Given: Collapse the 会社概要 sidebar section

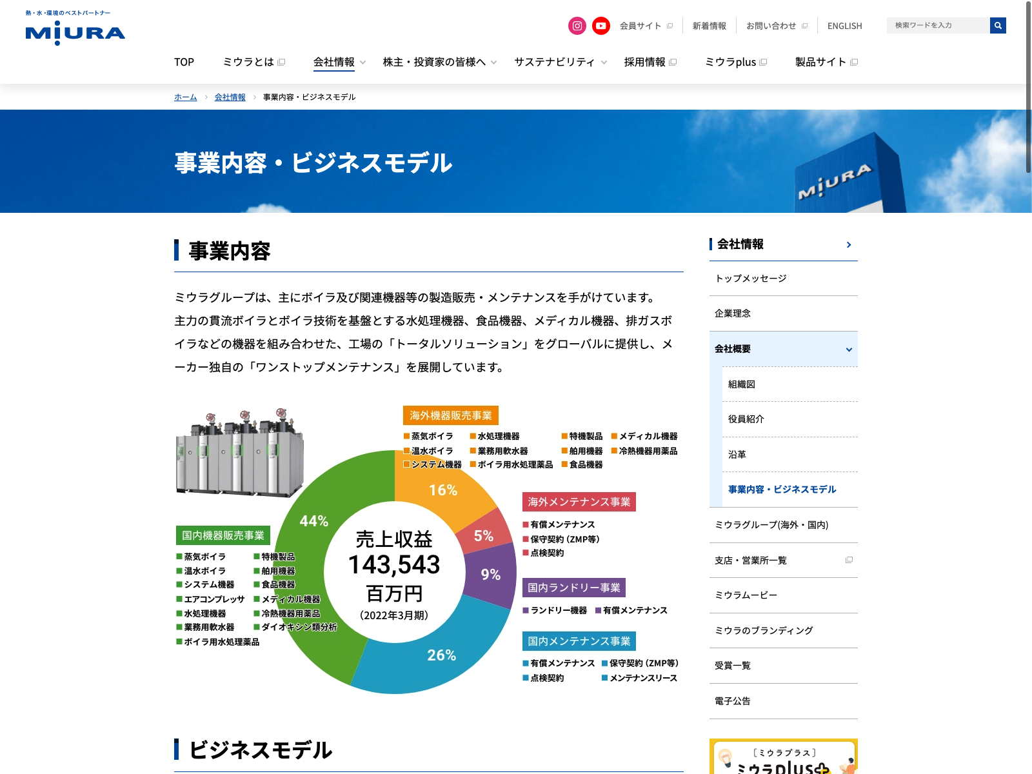Looking at the screenshot, I should point(849,349).
